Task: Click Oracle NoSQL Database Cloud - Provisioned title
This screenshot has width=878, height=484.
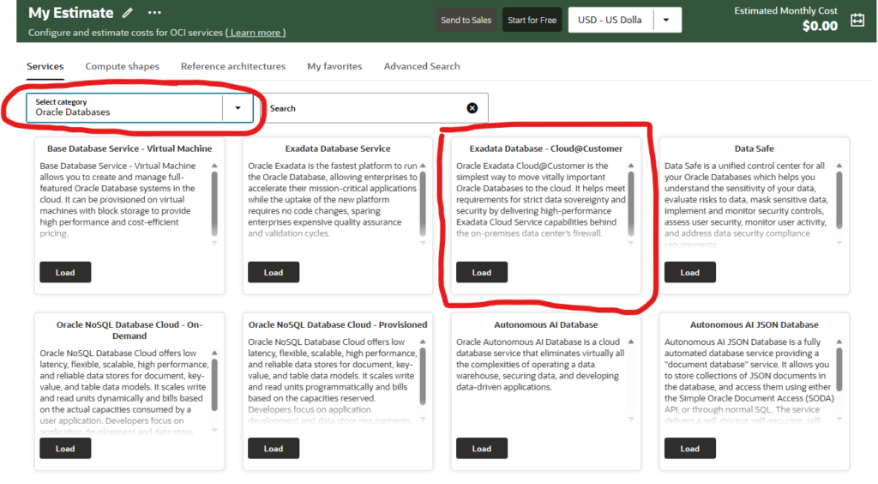Action: (338, 324)
